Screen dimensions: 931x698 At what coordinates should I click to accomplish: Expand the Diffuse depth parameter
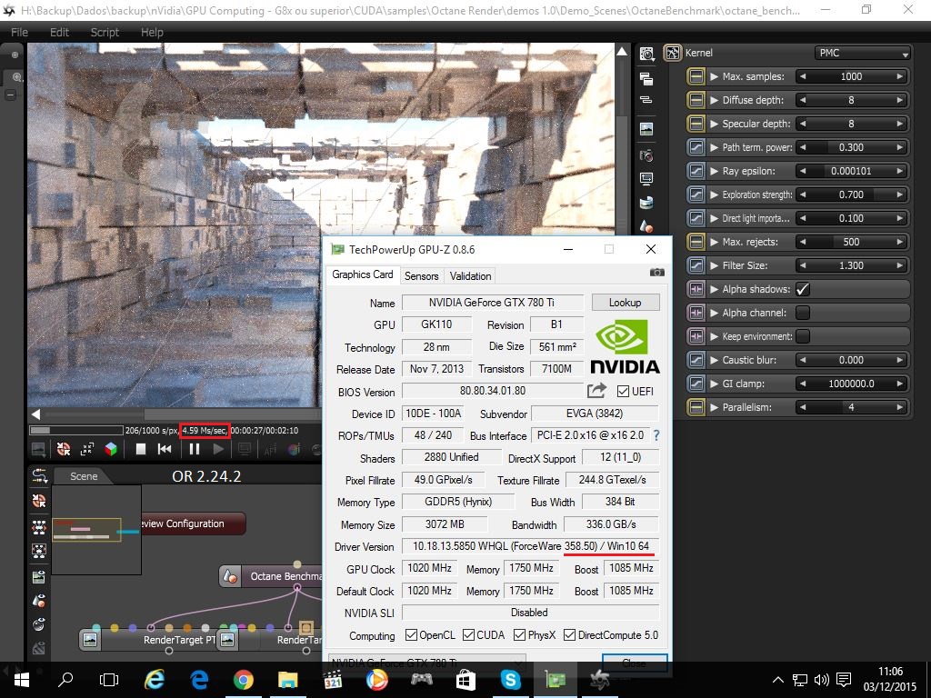point(715,100)
